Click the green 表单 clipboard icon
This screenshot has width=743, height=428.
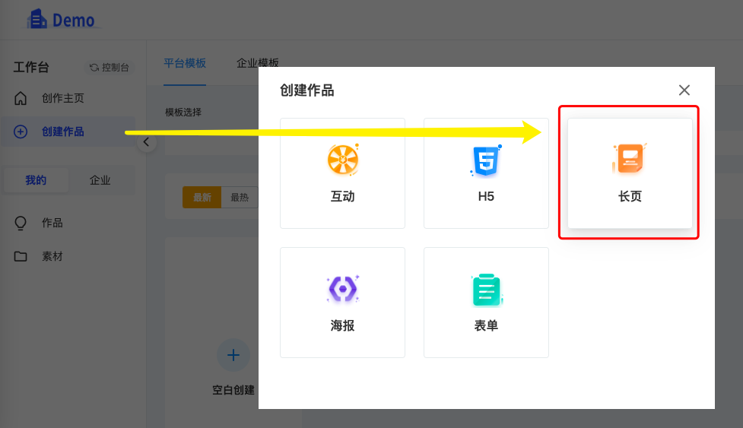(x=487, y=290)
